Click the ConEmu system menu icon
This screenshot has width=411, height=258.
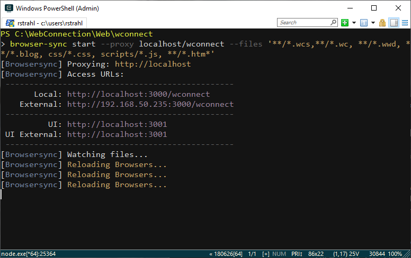click(x=9, y=8)
